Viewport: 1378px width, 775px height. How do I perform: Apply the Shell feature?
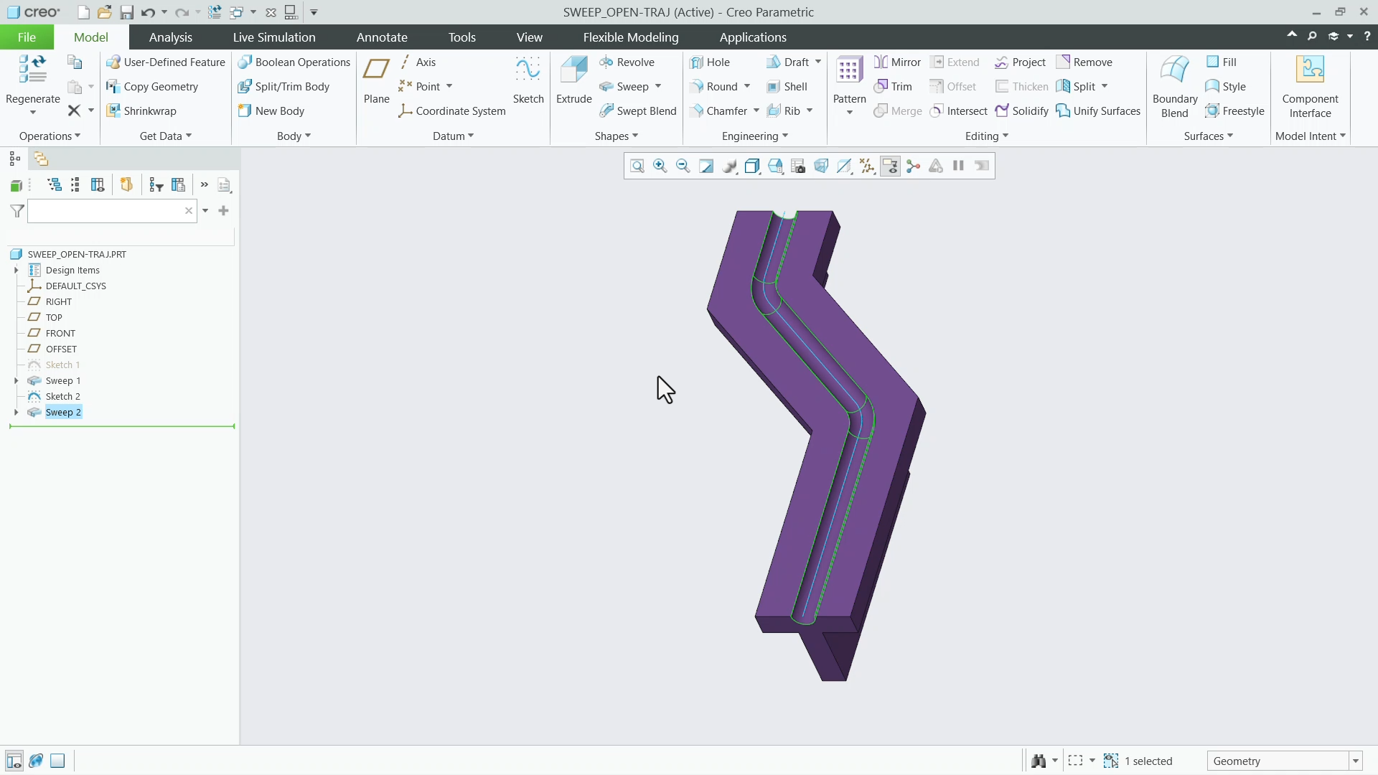click(787, 87)
